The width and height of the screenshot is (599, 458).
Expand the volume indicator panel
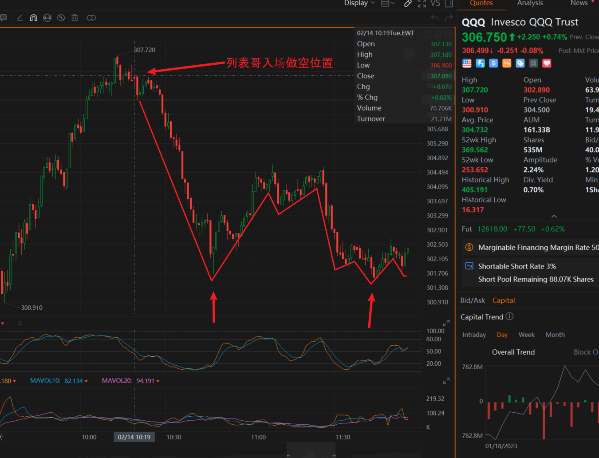pos(446,381)
